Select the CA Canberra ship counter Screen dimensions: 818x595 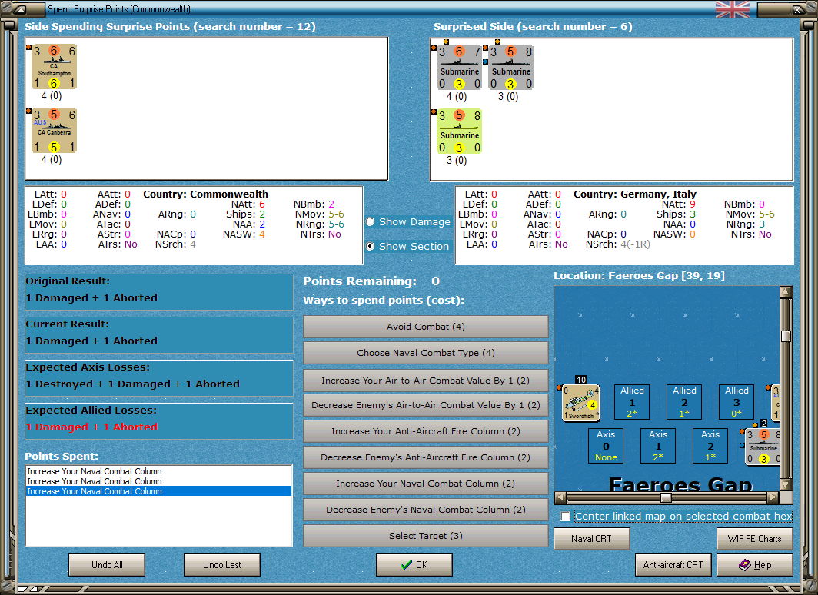(55, 131)
